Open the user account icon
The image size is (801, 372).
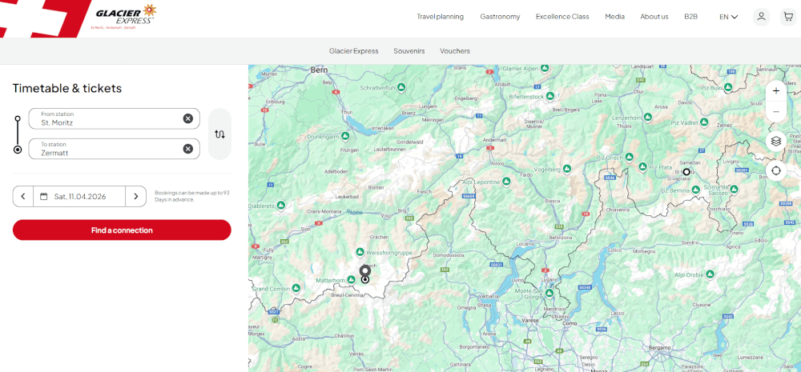click(x=761, y=17)
